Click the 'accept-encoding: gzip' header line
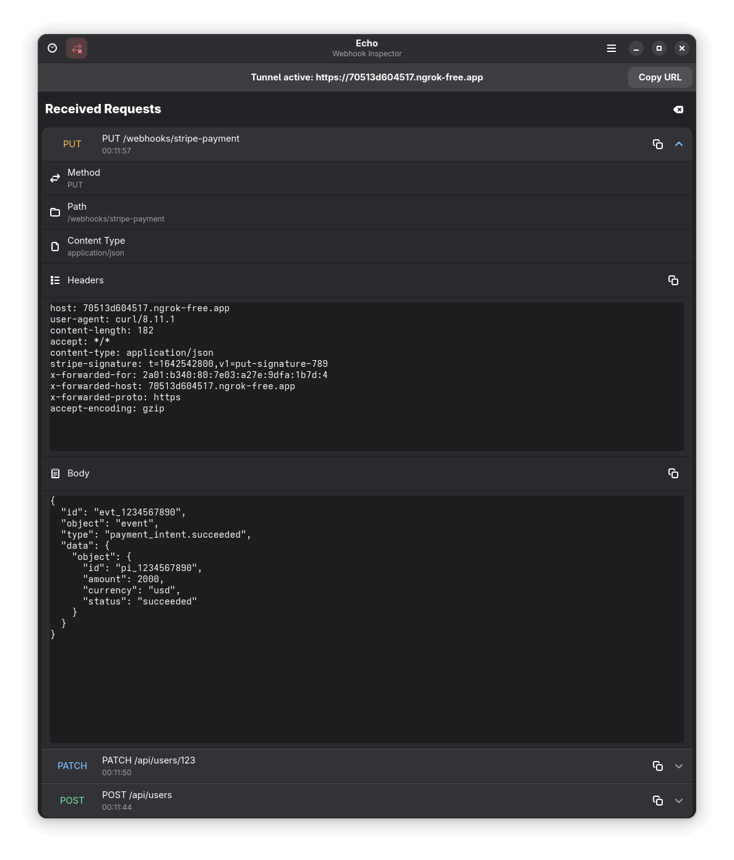Image resolution: width=734 pixels, height=860 pixels. pyautogui.click(x=107, y=408)
